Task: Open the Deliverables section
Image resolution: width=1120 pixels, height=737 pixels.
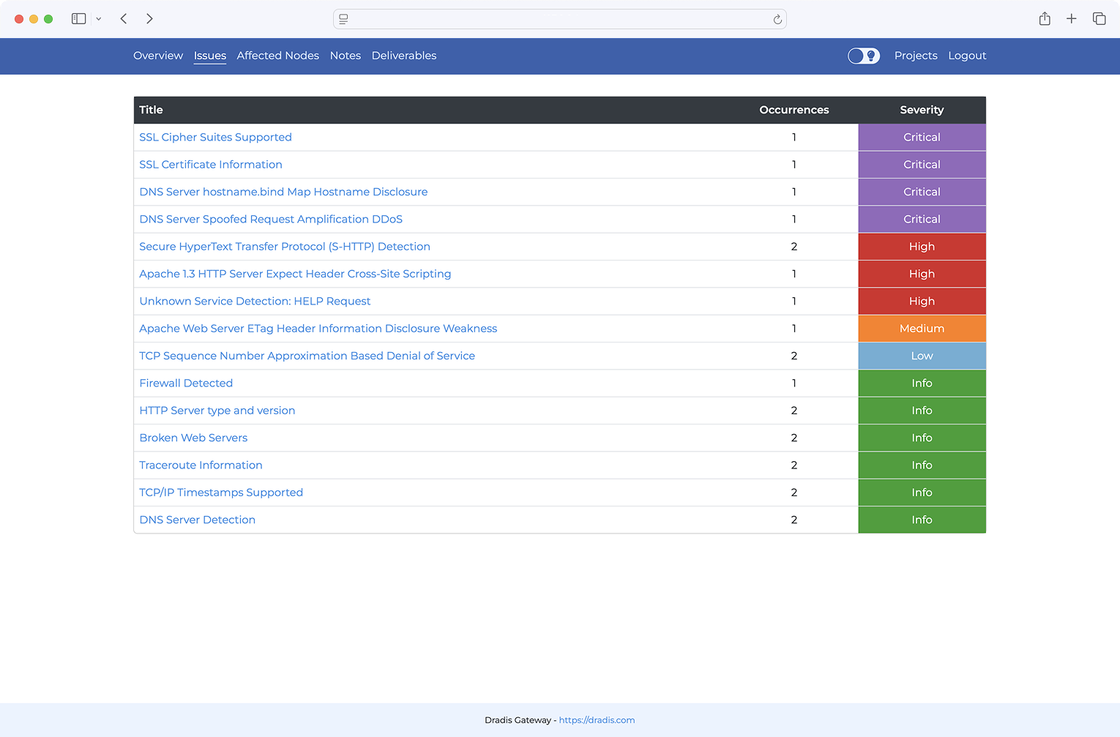Action: click(x=403, y=56)
